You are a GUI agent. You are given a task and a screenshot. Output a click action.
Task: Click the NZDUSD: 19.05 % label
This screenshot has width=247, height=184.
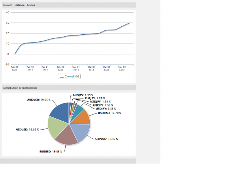(27, 130)
